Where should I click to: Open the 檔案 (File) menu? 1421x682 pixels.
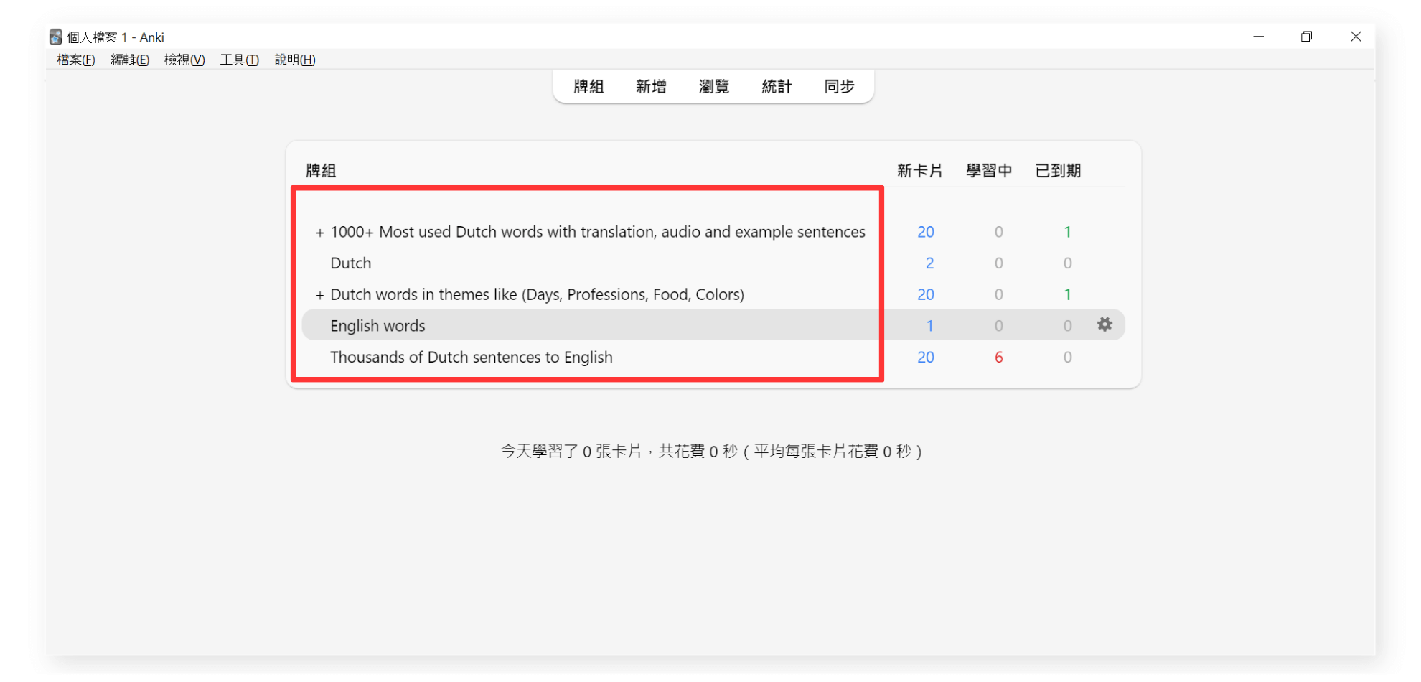click(75, 60)
